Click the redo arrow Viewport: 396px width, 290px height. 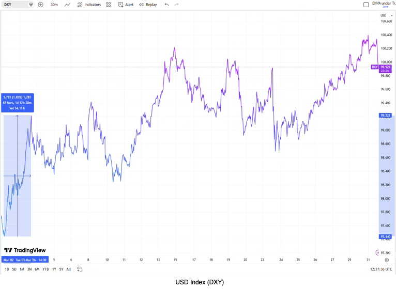(x=176, y=5)
